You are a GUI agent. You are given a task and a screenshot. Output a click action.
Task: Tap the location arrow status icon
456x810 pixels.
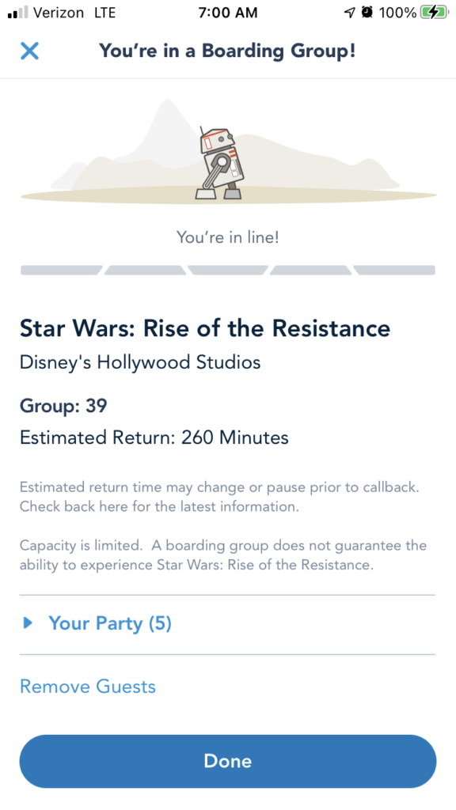click(351, 13)
